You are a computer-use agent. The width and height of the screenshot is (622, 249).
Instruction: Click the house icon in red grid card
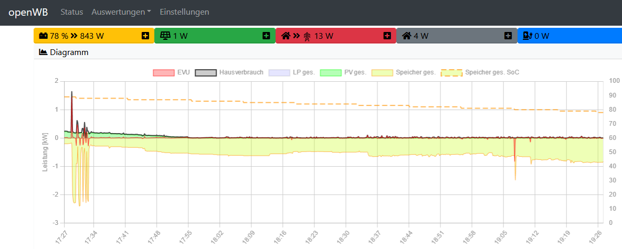coord(286,36)
